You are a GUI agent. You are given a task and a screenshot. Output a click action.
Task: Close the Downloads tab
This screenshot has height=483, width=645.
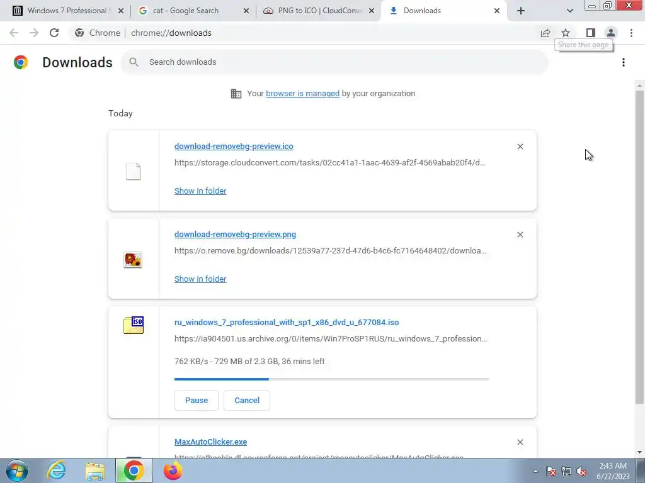(x=497, y=11)
